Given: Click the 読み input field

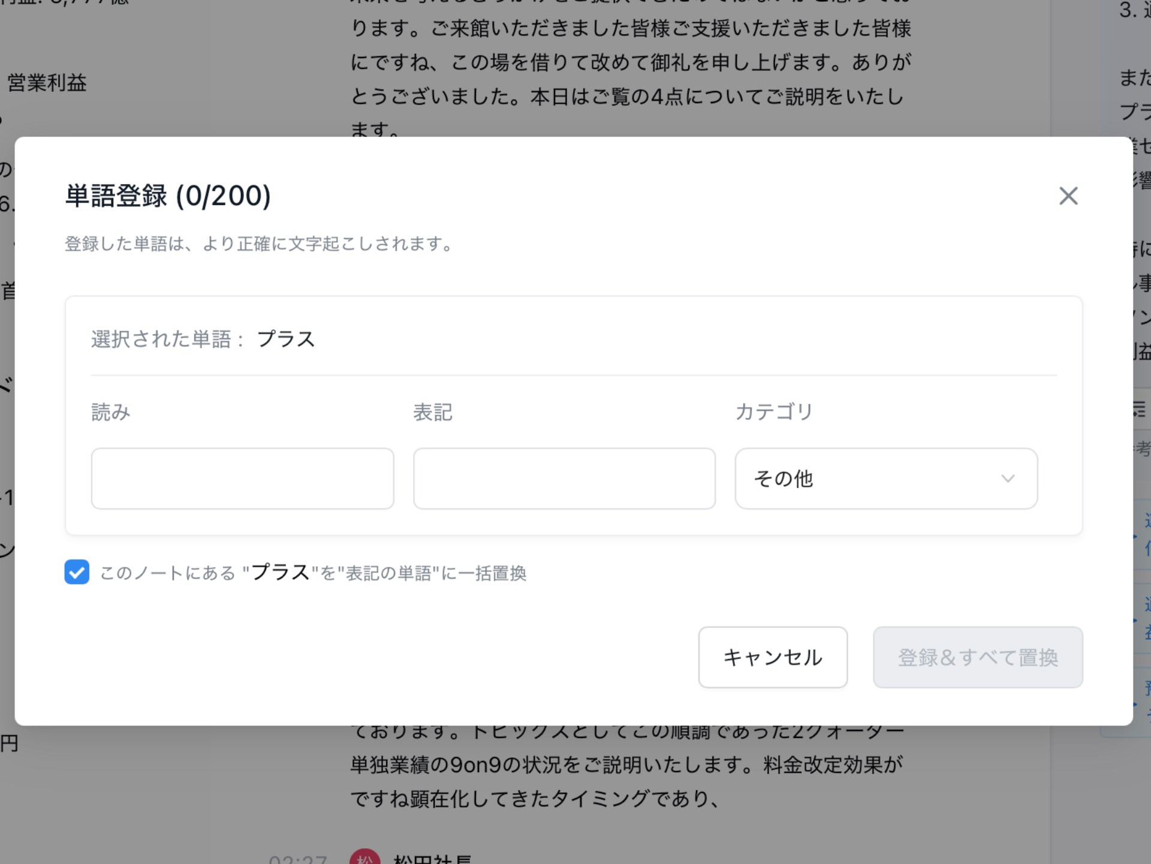Looking at the screenshot, I should [x=242, y=478].
